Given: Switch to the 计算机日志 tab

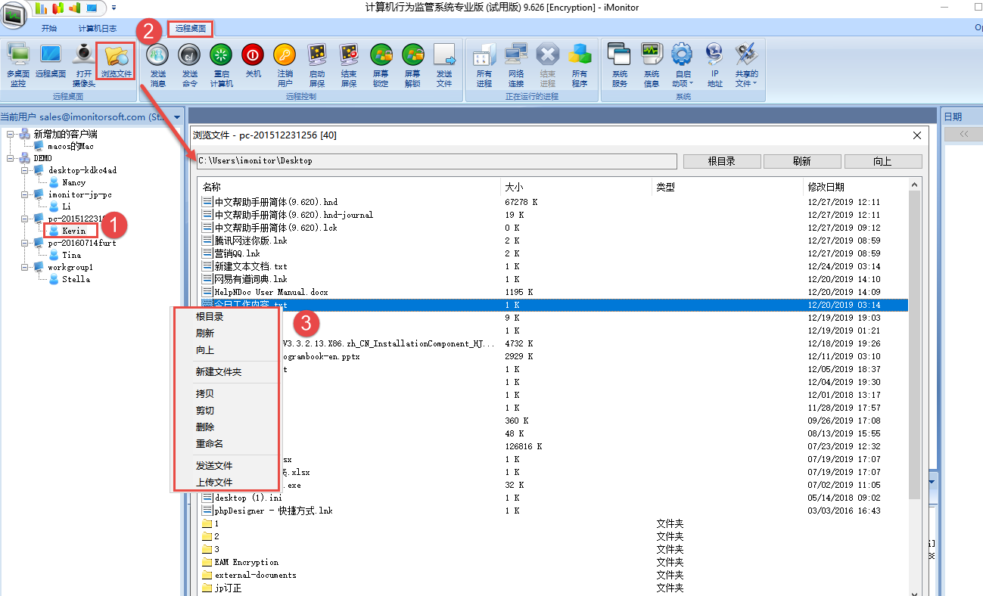Looking at the screenshot, I should (97, 29).
